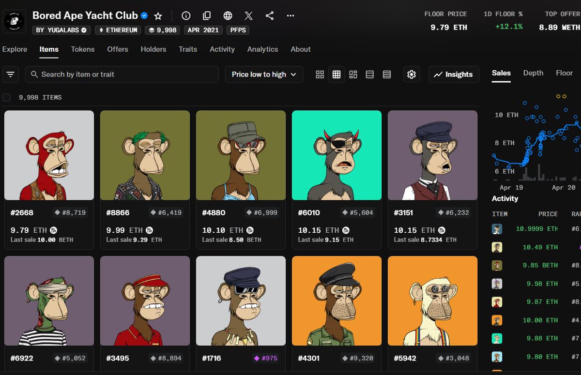The width and height of the screenshot is (581, 375).
Task: Click the 8.89 WETH top offer value
Action: (559, 28)
